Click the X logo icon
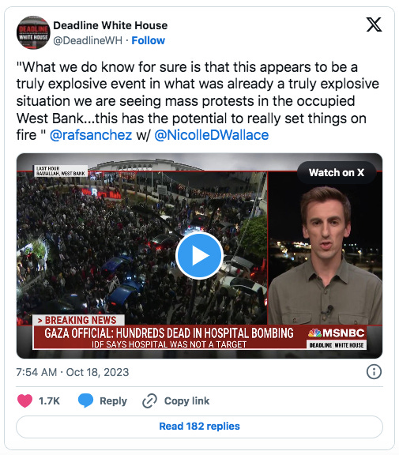 pos(374,24)
